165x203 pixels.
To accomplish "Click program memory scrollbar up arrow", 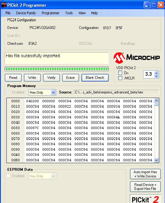I will pos(156,100).
